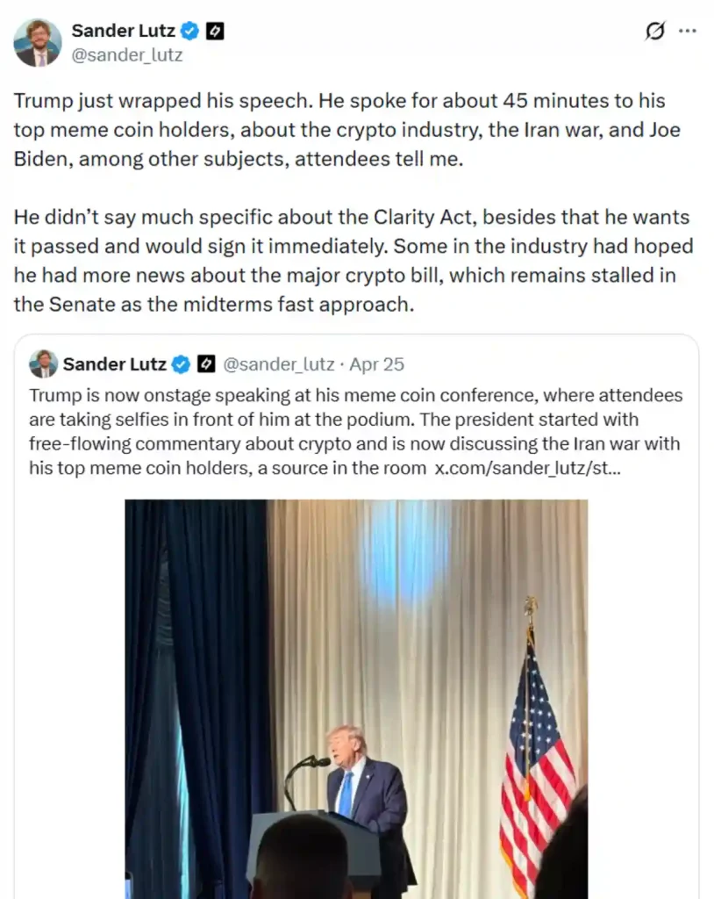The height and width of the screenshot is (899, 714).
Task: Click the @sander_lutz handle
Action: tap(127, 54)
